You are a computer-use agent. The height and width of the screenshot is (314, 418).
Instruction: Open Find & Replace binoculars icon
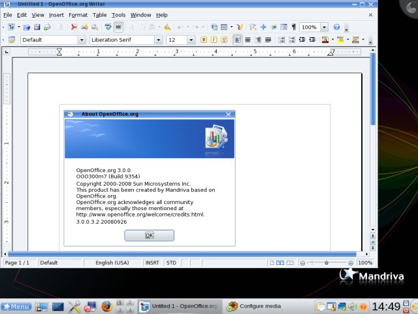tap(253, 27)
